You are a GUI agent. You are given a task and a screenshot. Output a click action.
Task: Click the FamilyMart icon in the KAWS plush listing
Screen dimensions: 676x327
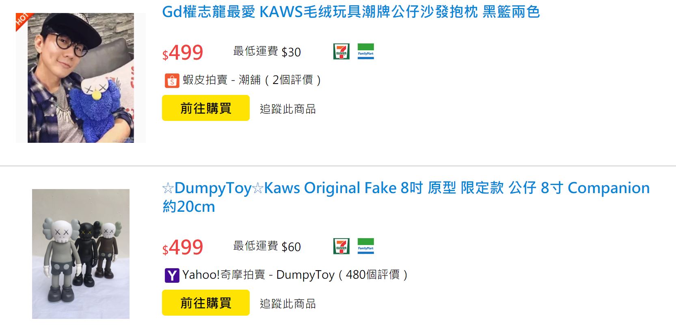pos(365,52)
